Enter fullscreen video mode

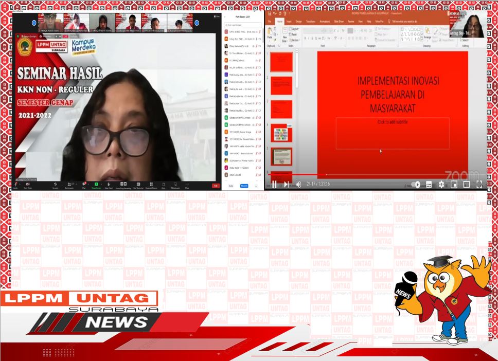pos(479,185)
